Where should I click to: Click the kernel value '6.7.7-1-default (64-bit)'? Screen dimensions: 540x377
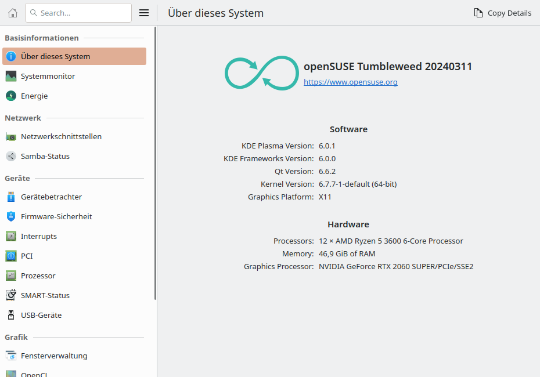pyautogui.click(x=358, y=184)
